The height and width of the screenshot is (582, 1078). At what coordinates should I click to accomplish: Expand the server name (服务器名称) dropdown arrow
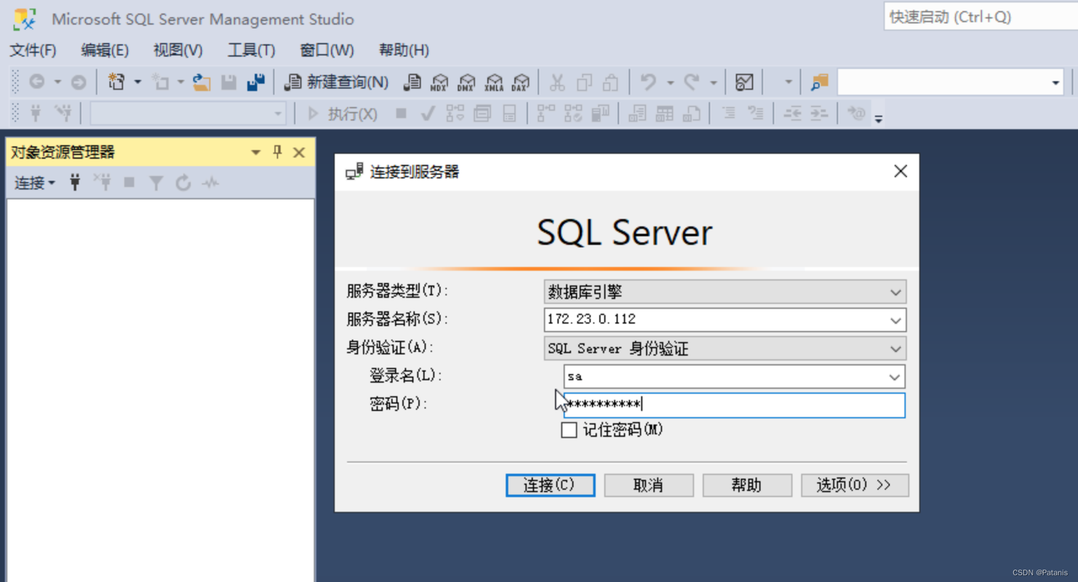pos(895,321)
